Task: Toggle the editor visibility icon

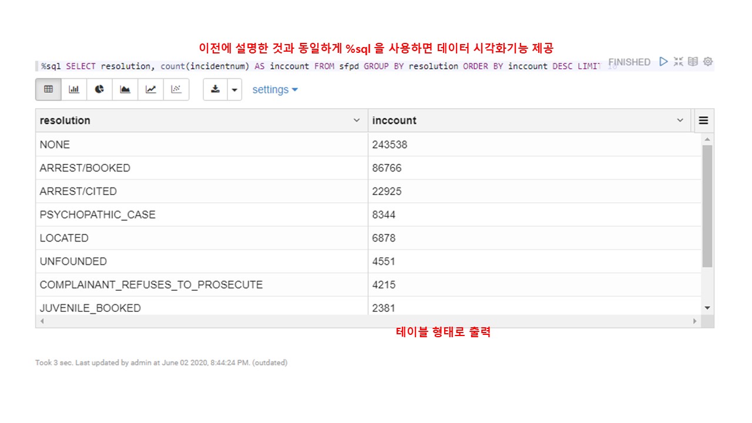Action: tap(679, 61)
